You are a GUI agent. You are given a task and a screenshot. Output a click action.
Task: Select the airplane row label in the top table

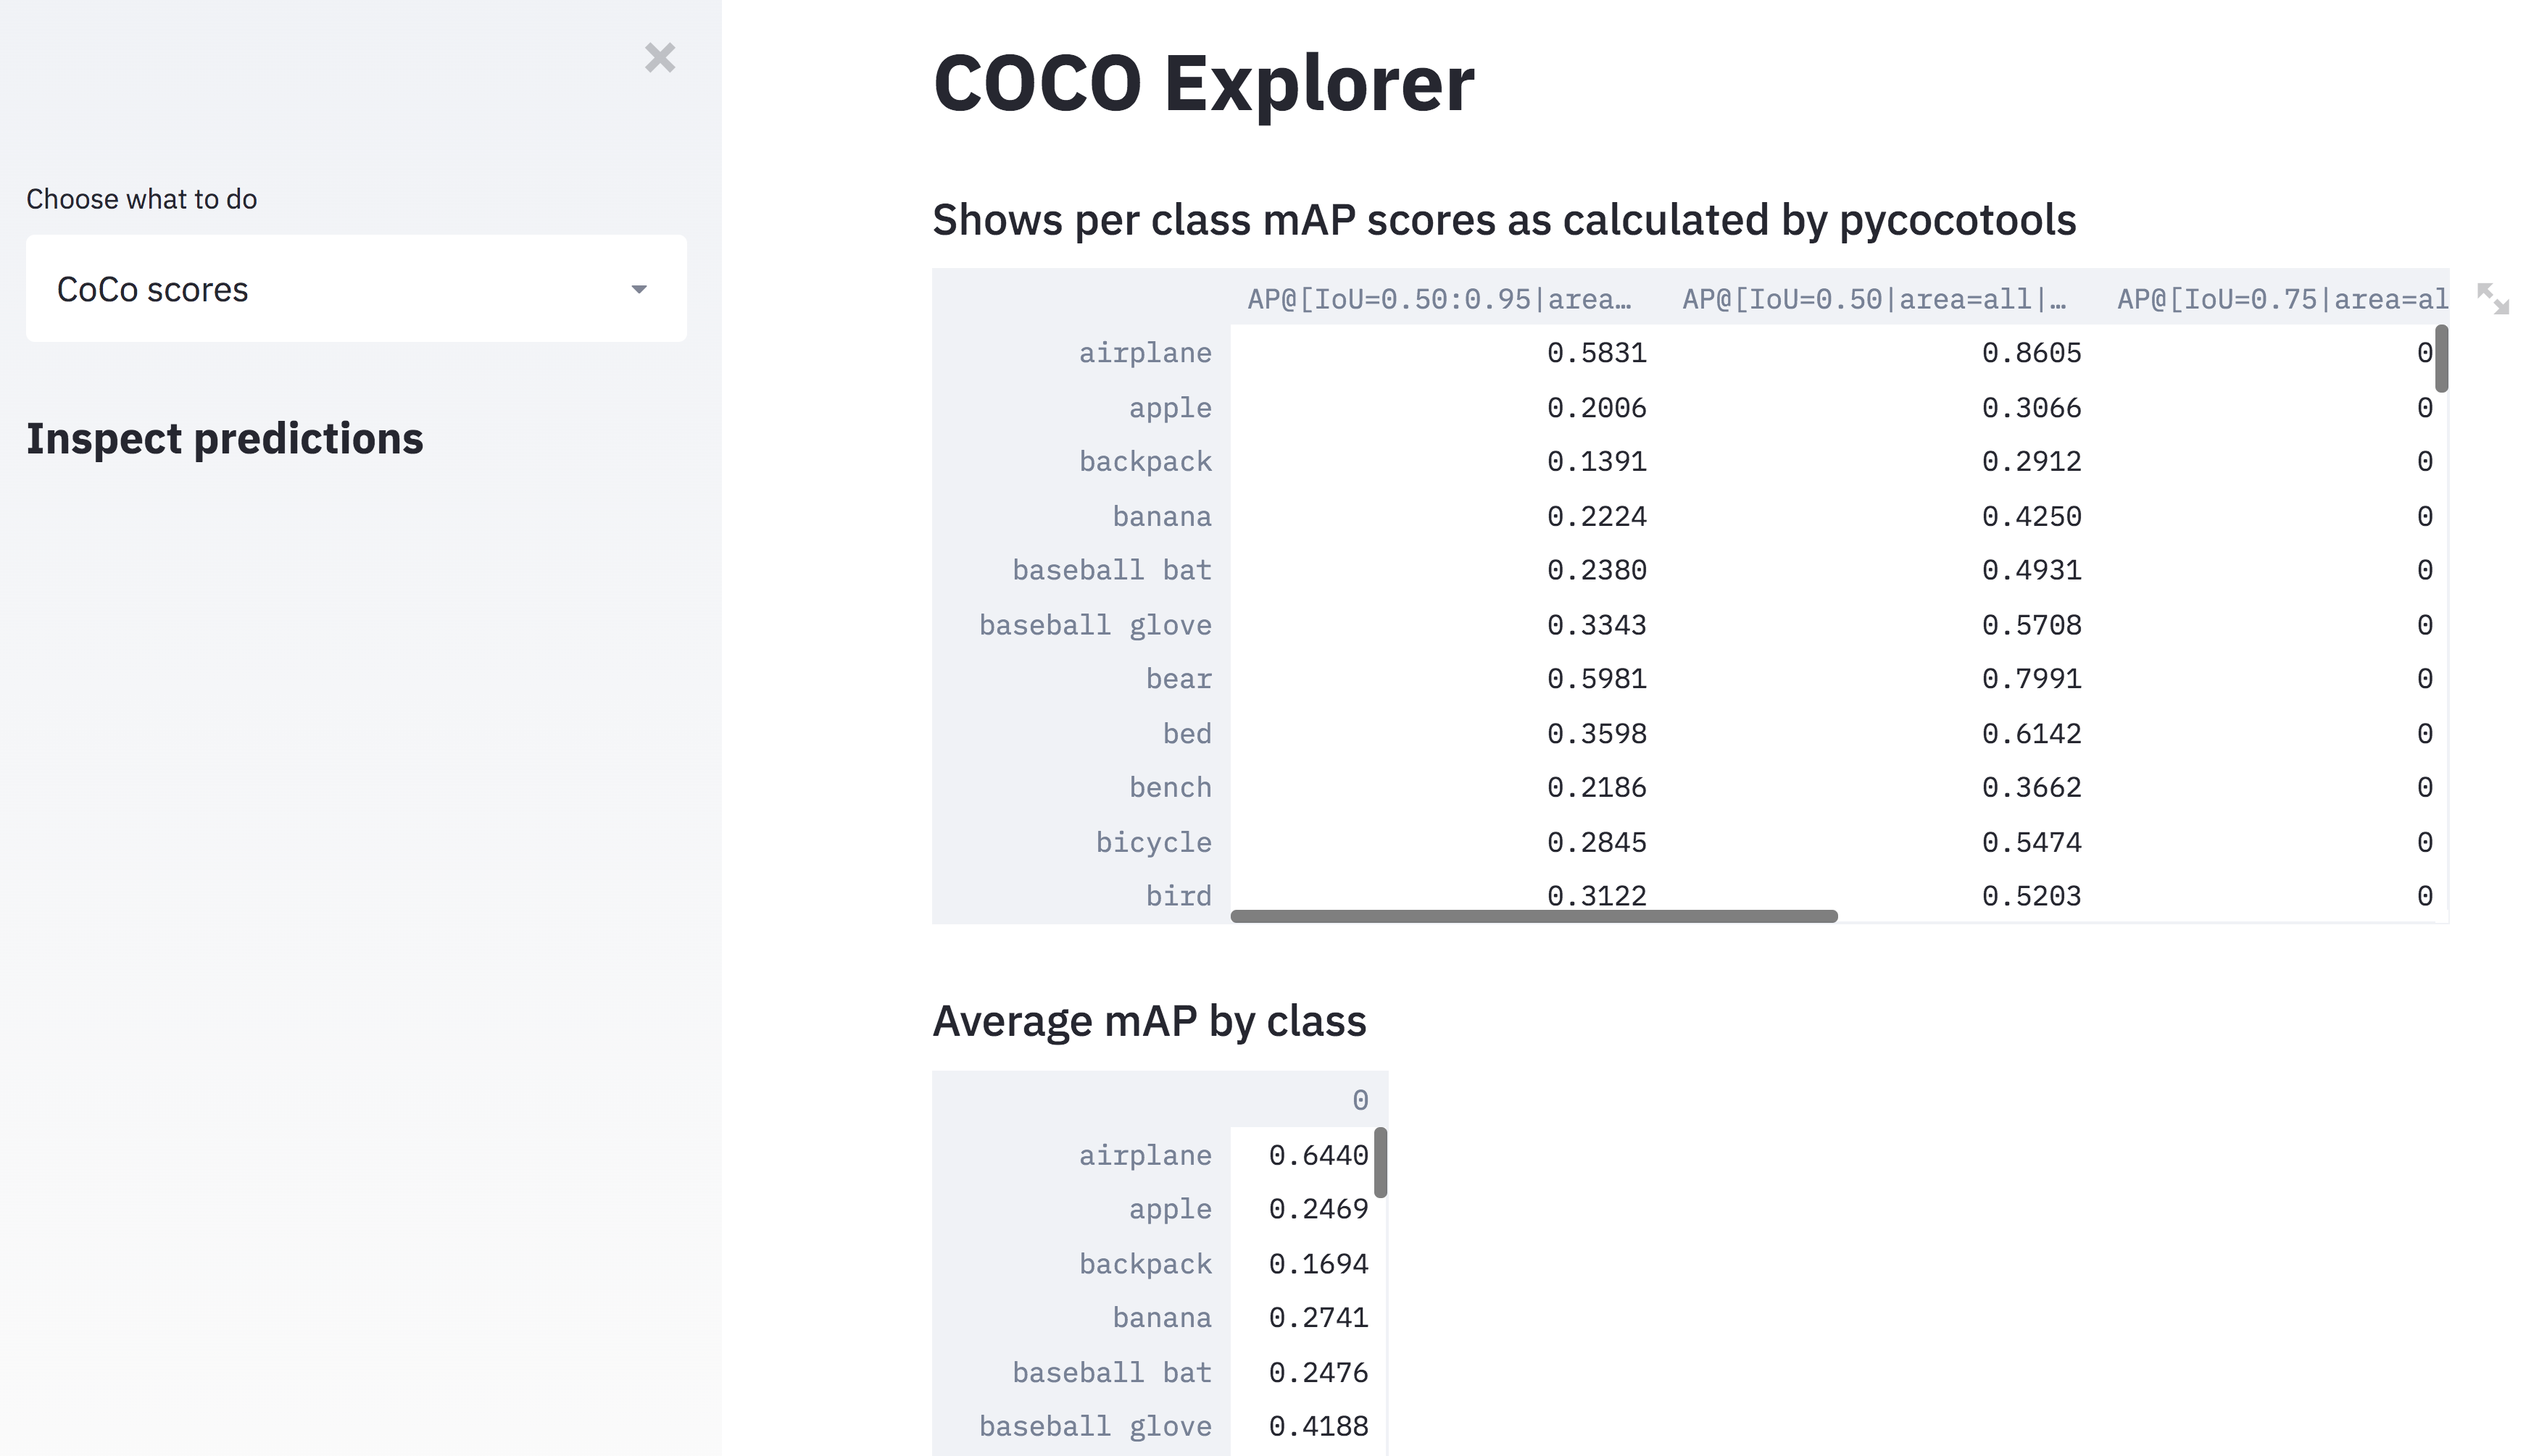coord(1144,353)
